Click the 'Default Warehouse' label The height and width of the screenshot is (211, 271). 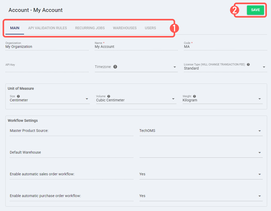[x=25, y=152]
